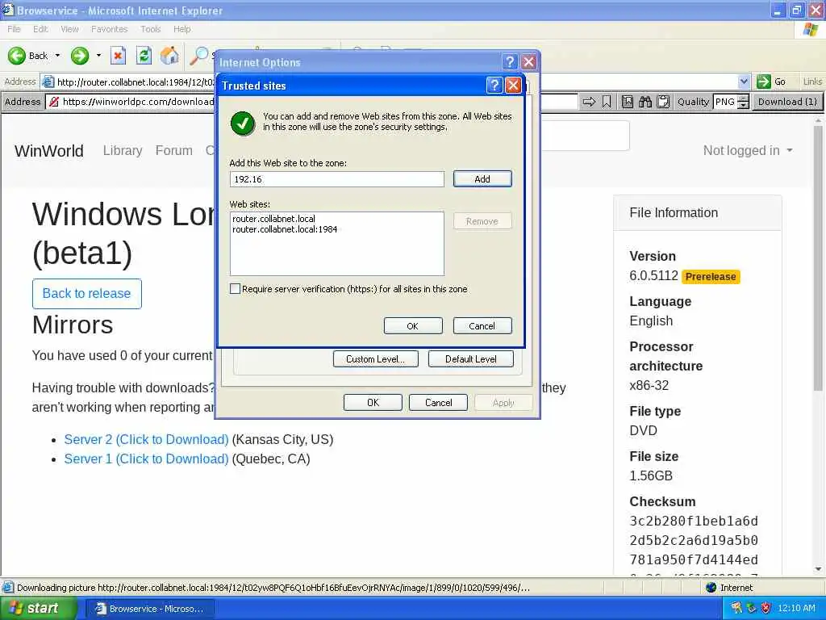Image resolution: width=826 pixels, height=620 pixels.
Task: Open the Forward button history dropdown arrow
Action: 98,56
